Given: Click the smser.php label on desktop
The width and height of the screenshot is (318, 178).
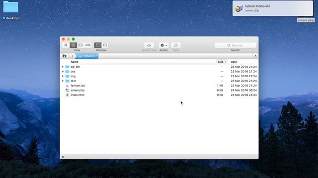Looking at the screenshot, I should pyautogui.click(x=306, y=20).
